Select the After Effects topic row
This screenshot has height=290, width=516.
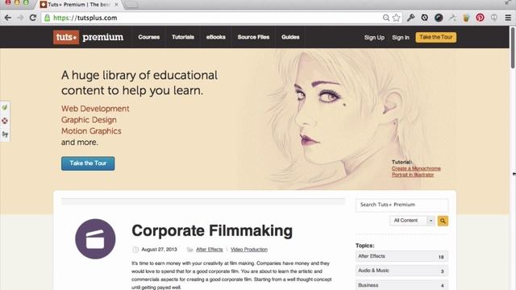click(x=402, y=256)
